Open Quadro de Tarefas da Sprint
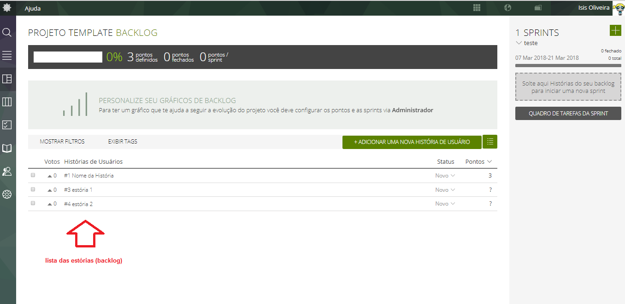This screenshot has height=304, width=625. (x=568, y=114)
